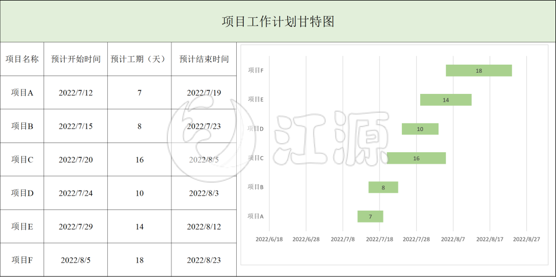Select the 项目B Gantt bar labeled 8

click(x=383, y=187)
